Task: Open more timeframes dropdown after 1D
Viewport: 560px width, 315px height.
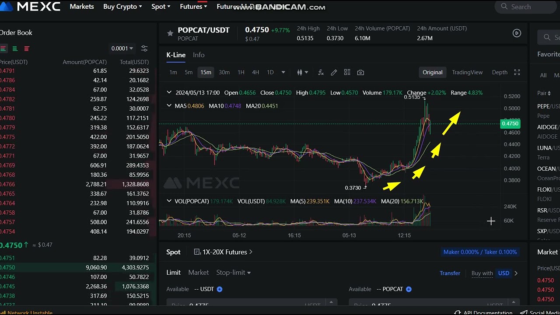Action: (283, 72)
